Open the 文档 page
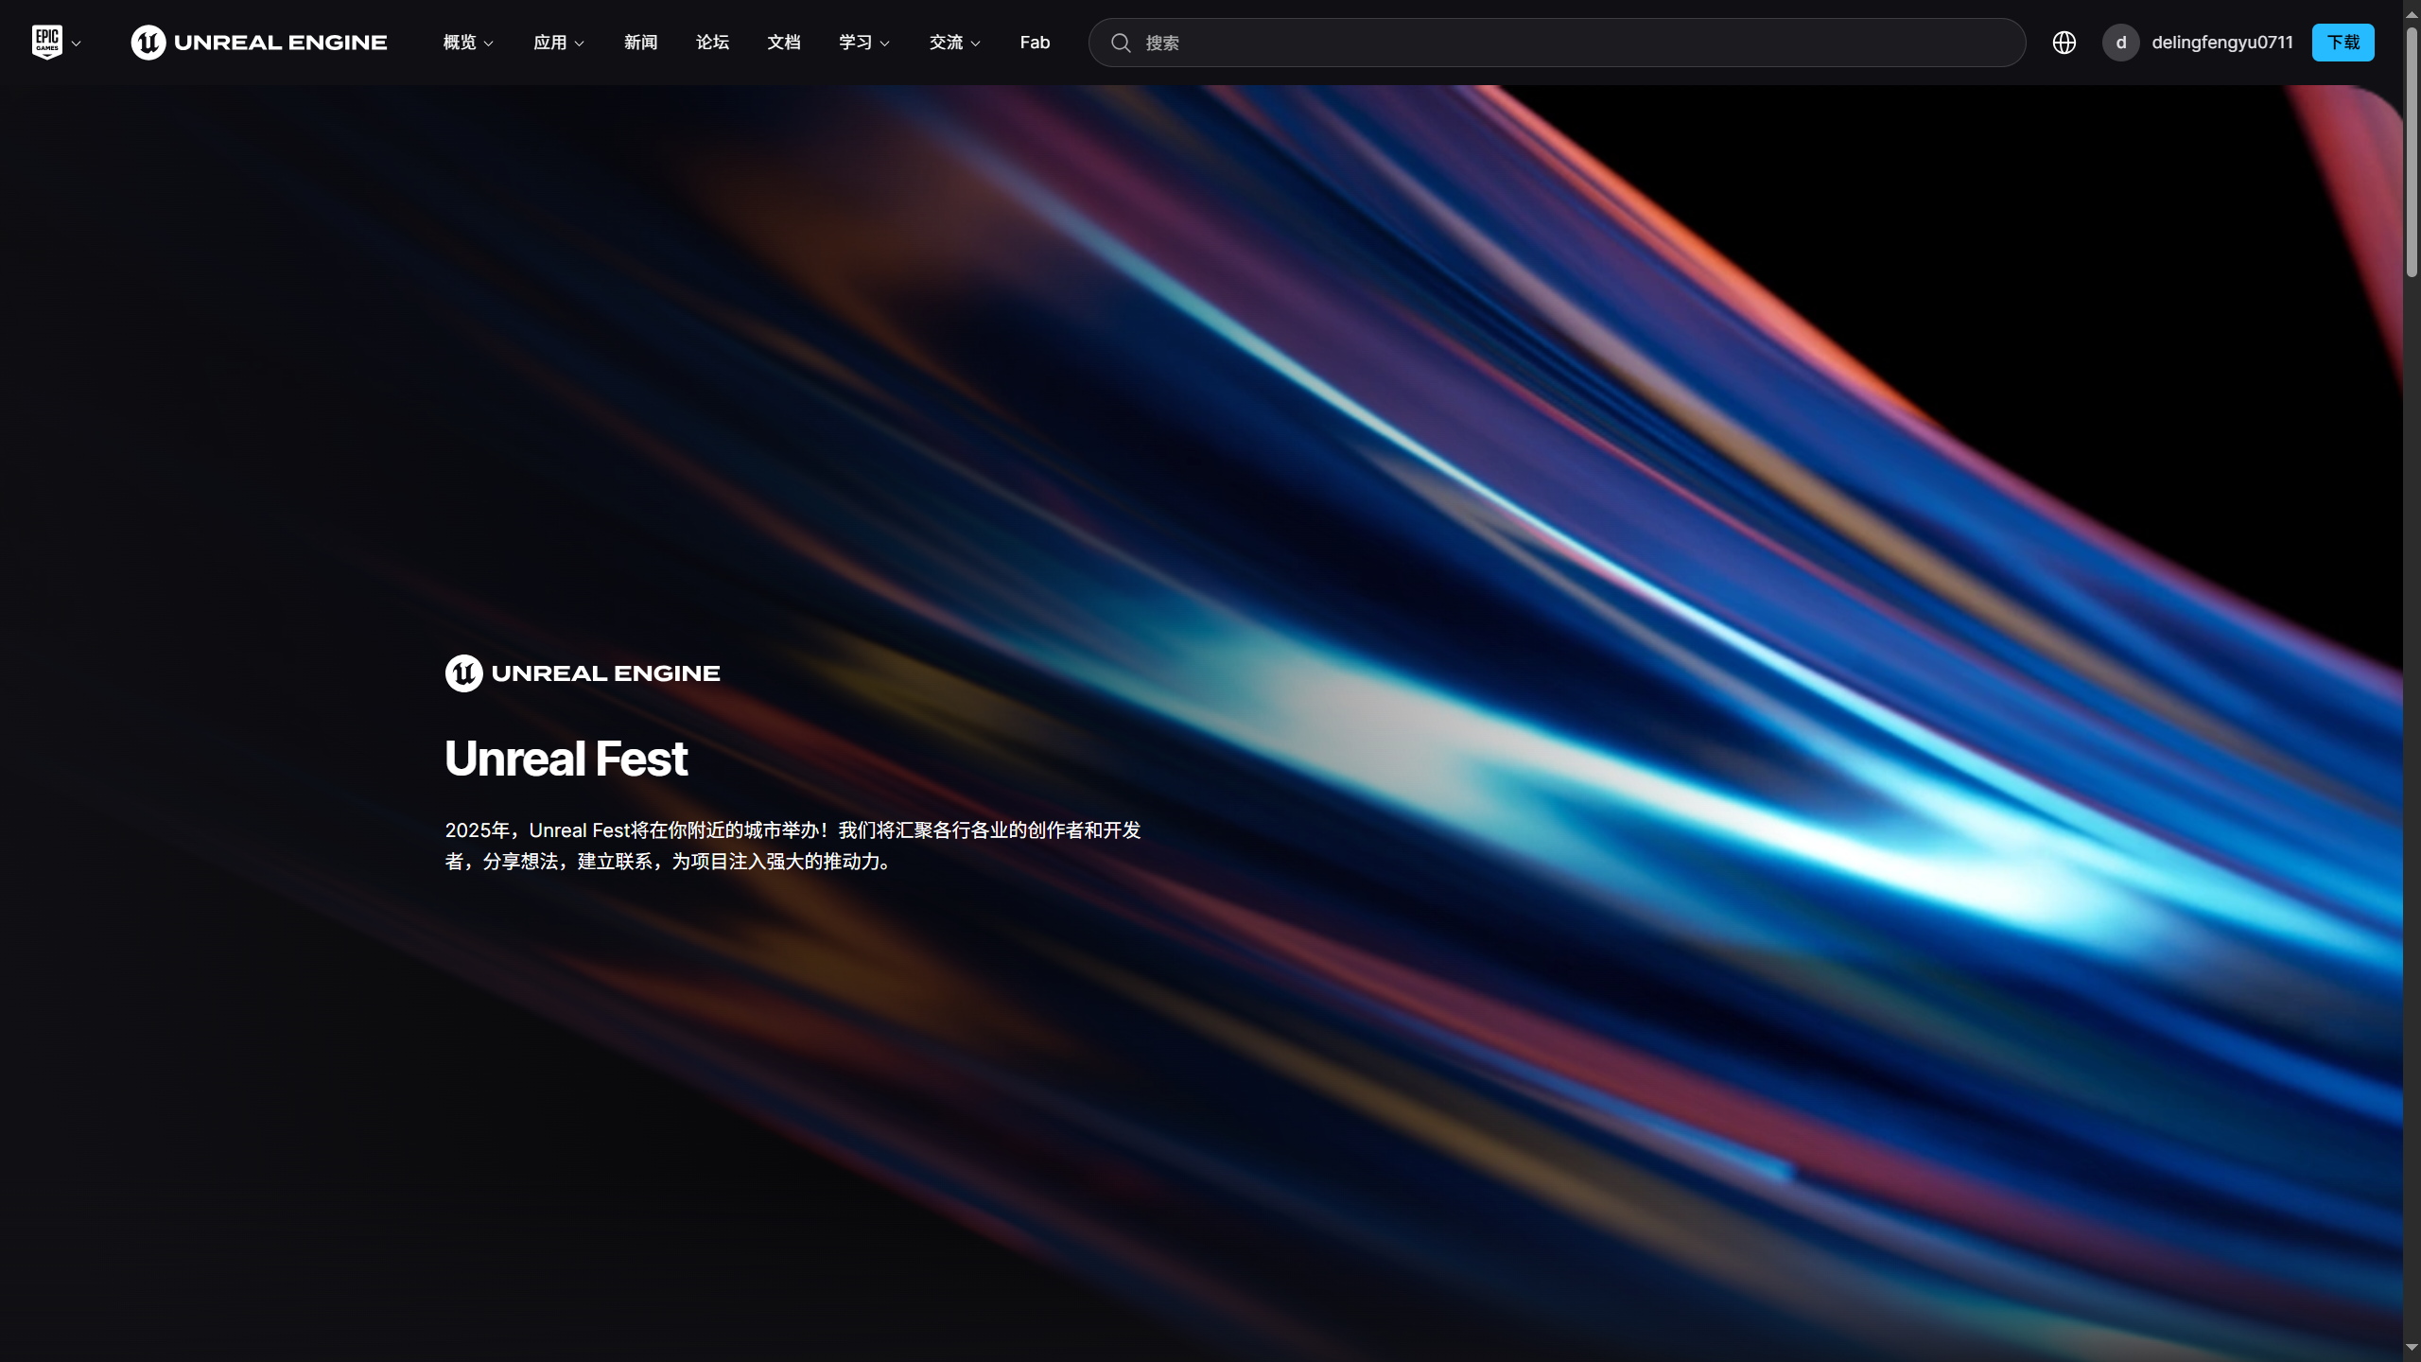2421x1362 pixels. click(784, 43)
